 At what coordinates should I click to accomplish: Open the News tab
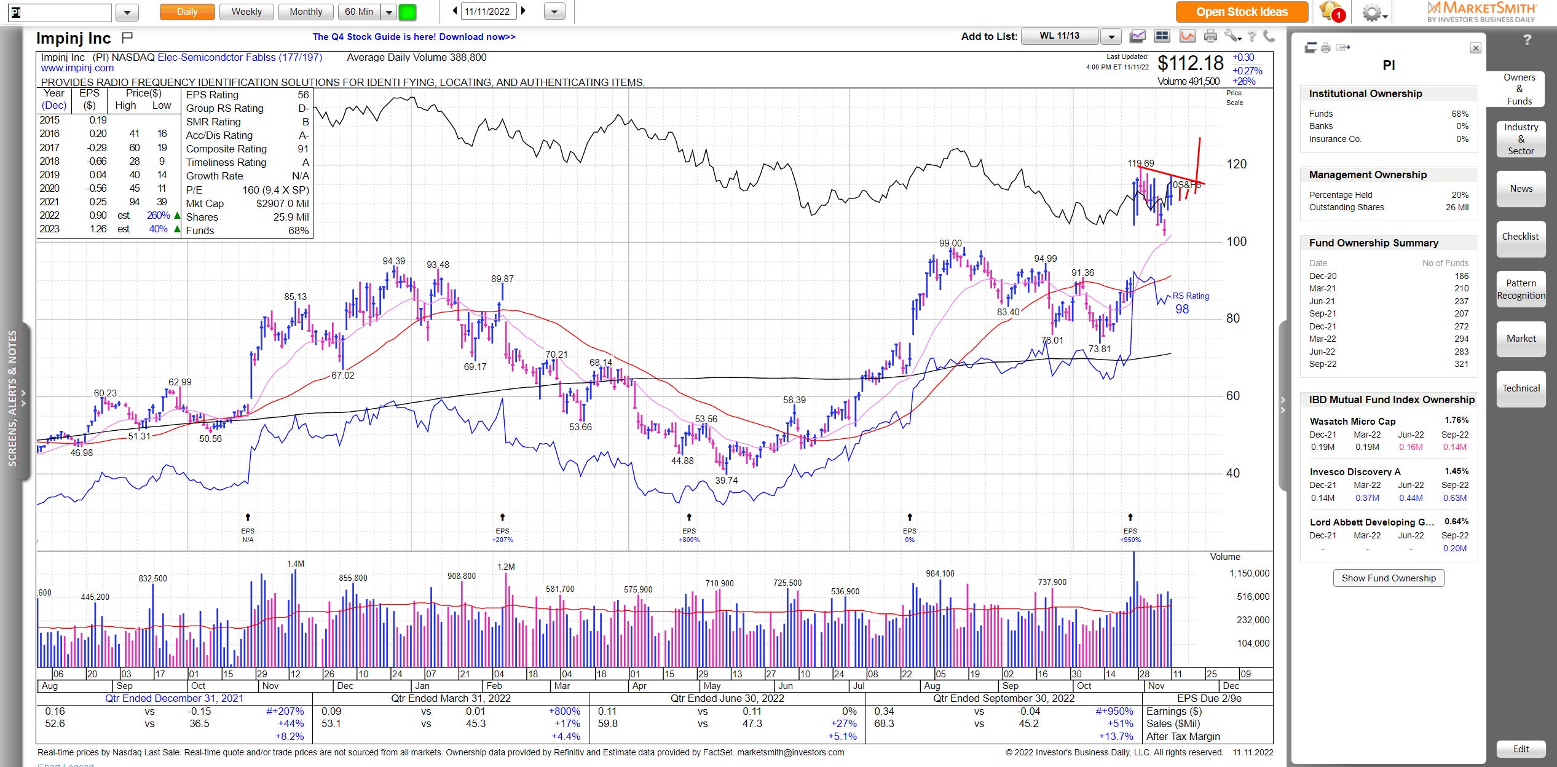pyautogui.click(x=1521, y=189)
